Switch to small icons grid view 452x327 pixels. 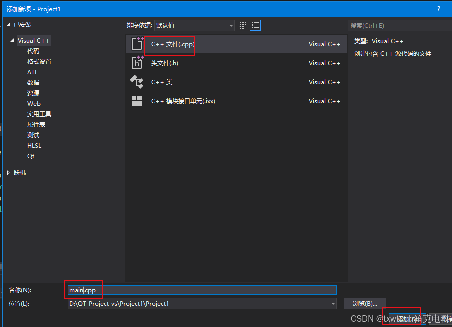[243, 25]
